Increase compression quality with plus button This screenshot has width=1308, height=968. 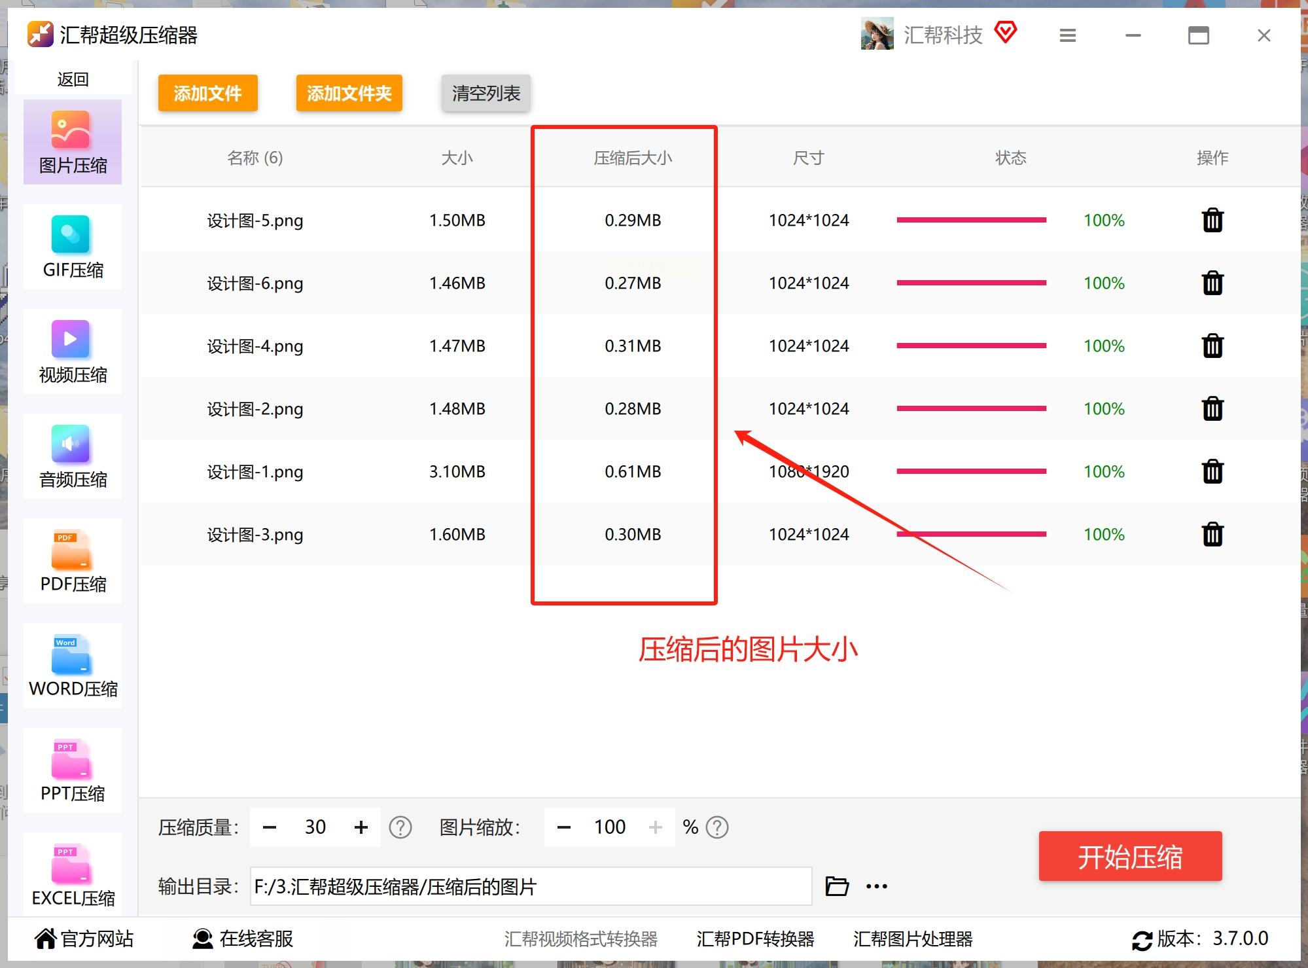click(361, 827)
